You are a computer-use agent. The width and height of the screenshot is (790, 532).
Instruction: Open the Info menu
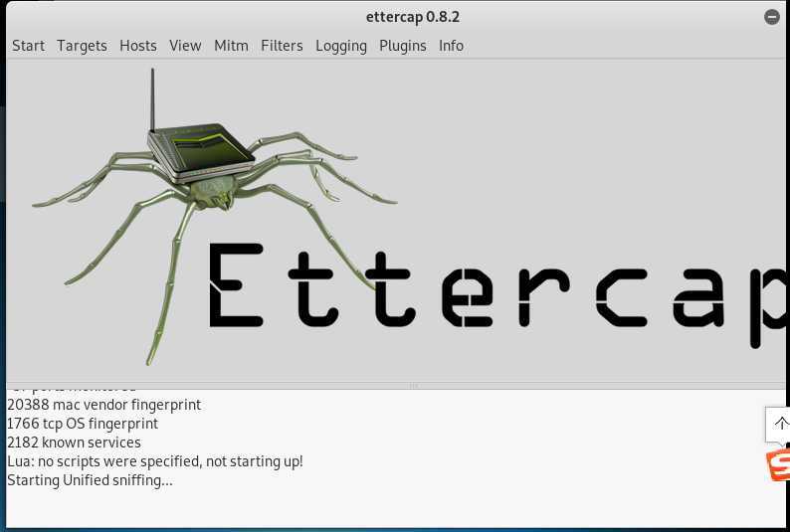click(x=451, y=46)
